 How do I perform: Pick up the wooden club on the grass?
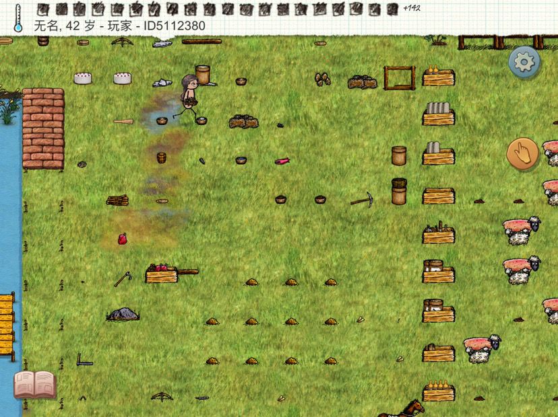point(123,122)
